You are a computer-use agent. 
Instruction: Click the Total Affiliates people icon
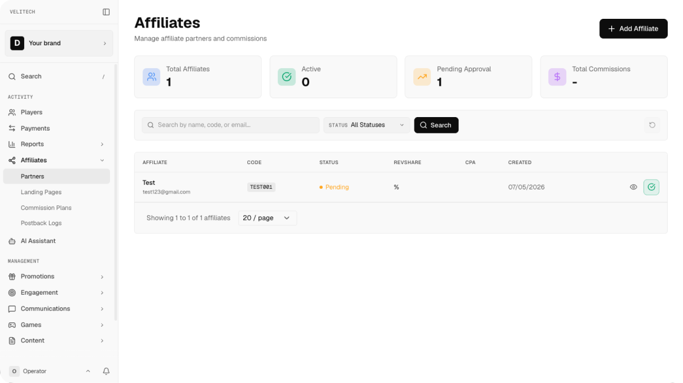pos(151,77)
